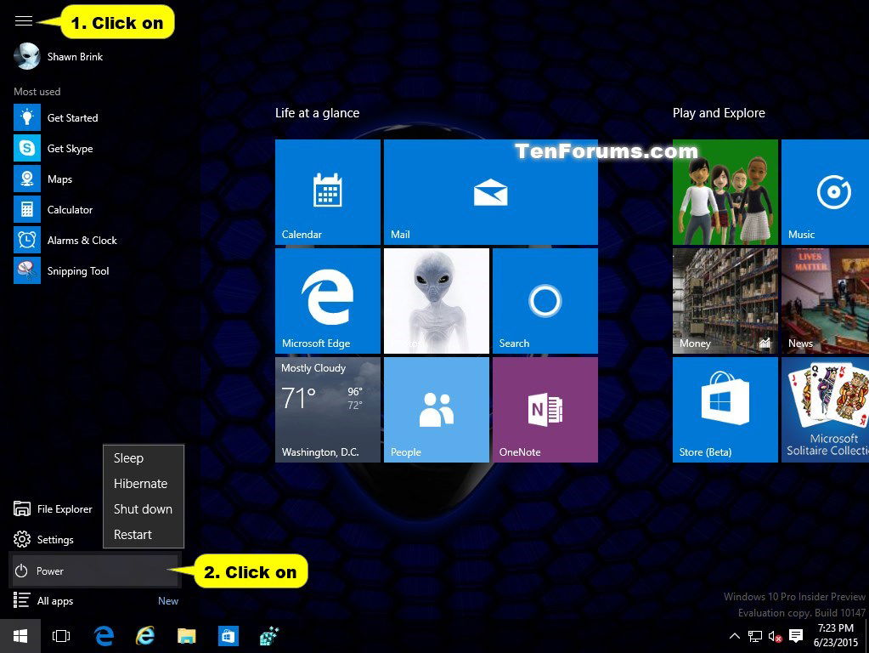Open the Search Cortana tile
This screenshot has width=869, height=653.
545,301
